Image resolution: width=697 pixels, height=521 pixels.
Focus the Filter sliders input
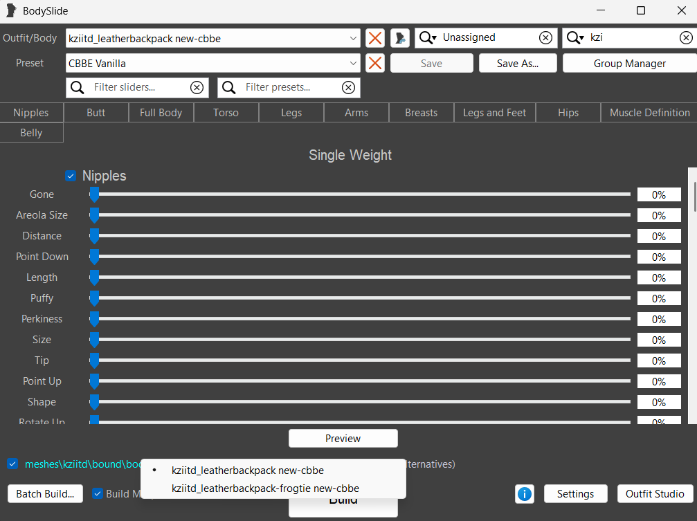pyautogui.click(x=138, y=88)
